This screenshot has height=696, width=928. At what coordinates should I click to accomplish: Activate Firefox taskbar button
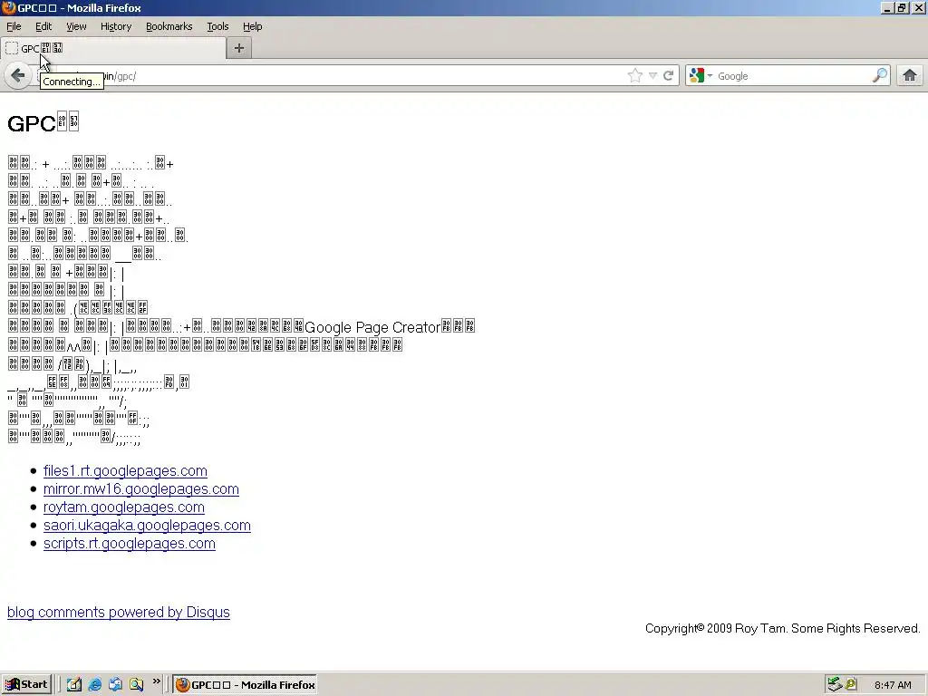(x=245, y=685)
